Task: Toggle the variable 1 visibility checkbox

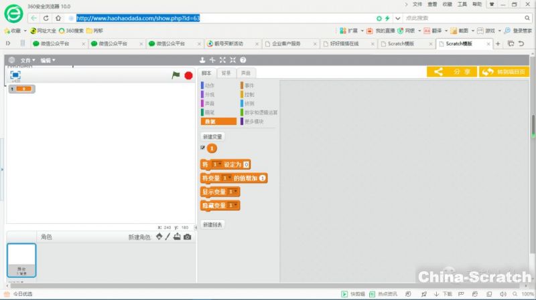Action: tap(202, 148)
